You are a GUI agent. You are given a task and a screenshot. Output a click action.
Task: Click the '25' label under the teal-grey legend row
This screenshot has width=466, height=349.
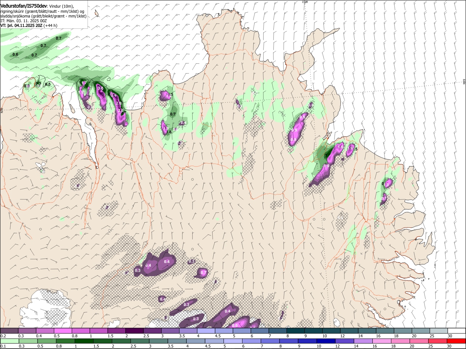tap(432, 336)
